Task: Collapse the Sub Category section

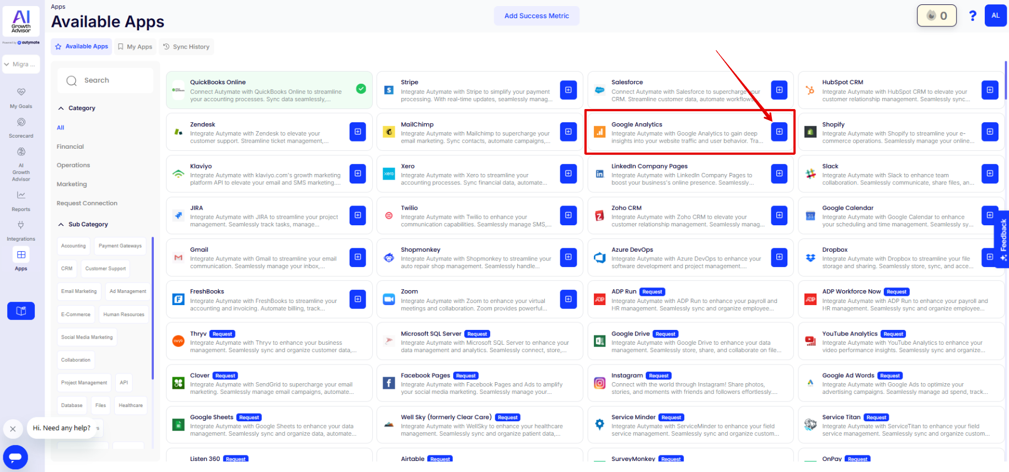Action: pos(61,225)
